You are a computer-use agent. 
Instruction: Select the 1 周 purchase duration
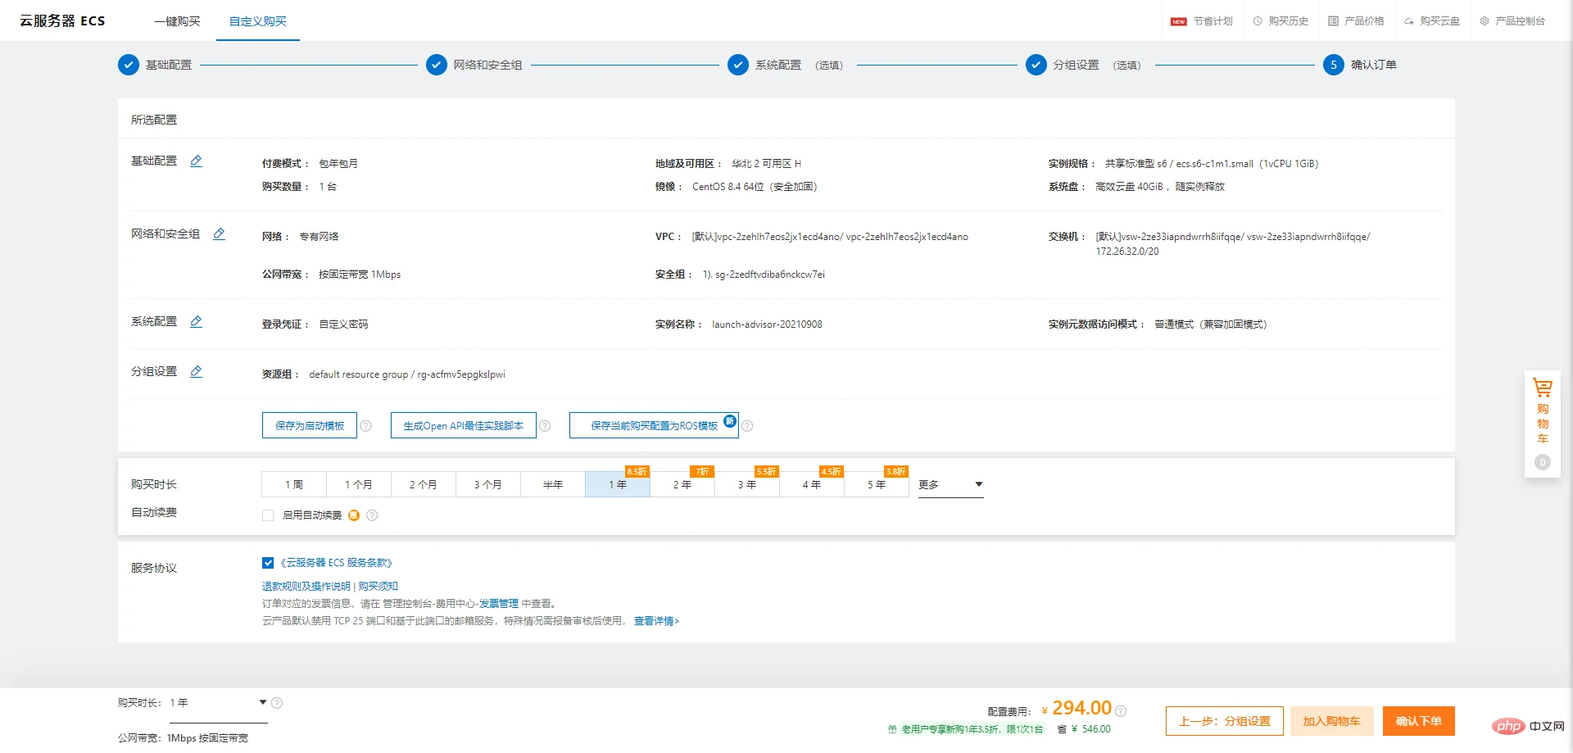(x=294, y=484)
